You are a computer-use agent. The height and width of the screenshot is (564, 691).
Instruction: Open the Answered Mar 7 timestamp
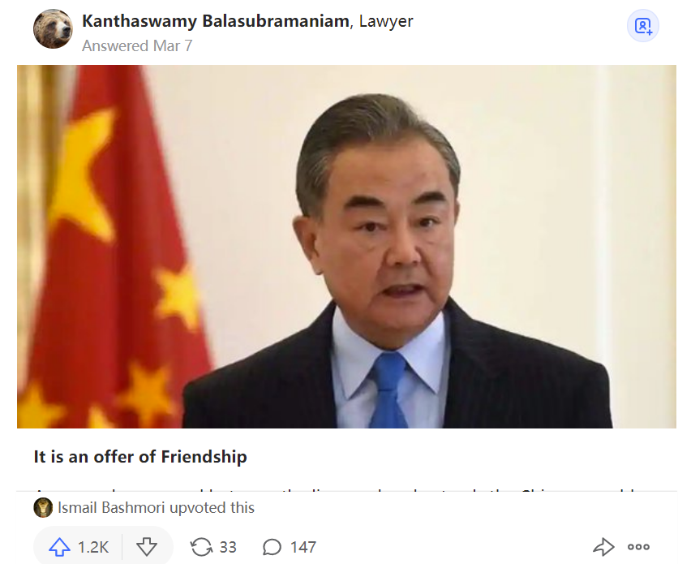coord(137,46)
